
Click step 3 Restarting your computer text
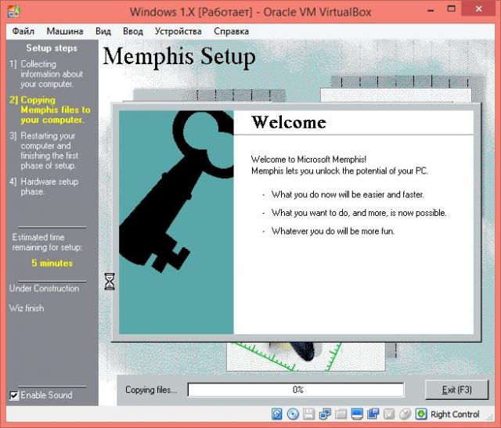[44, 151]
